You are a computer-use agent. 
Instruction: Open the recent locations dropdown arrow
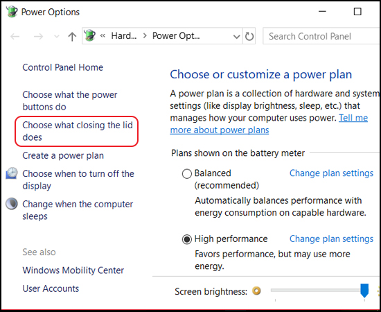[x=56, y=37]
